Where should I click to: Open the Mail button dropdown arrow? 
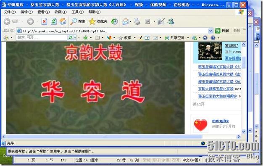click(x=130, y=22)
